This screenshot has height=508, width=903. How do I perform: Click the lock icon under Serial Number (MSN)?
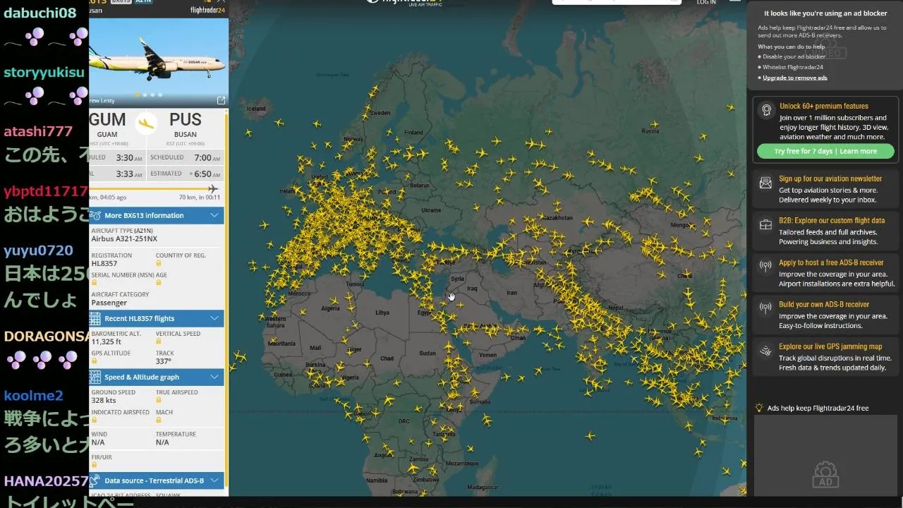tap(94, 283)
